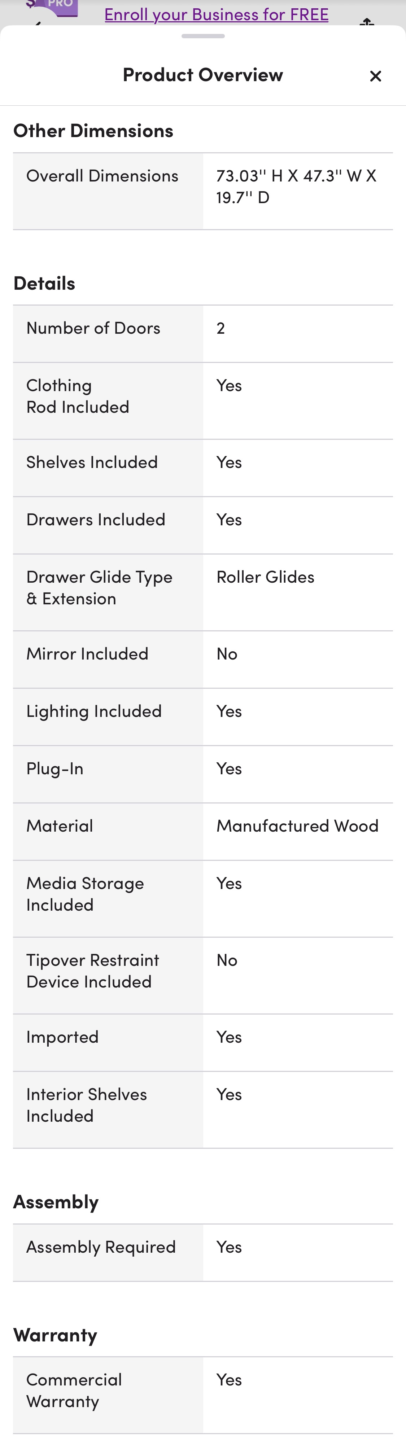Image resolution: width=406 pixels, height=1454 pixels.
Task: Tap the Other Dimensions section header
Action: tap(93, 130)
